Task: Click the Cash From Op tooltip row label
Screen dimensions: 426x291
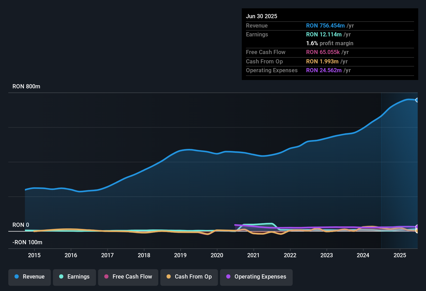Action: 264,61
